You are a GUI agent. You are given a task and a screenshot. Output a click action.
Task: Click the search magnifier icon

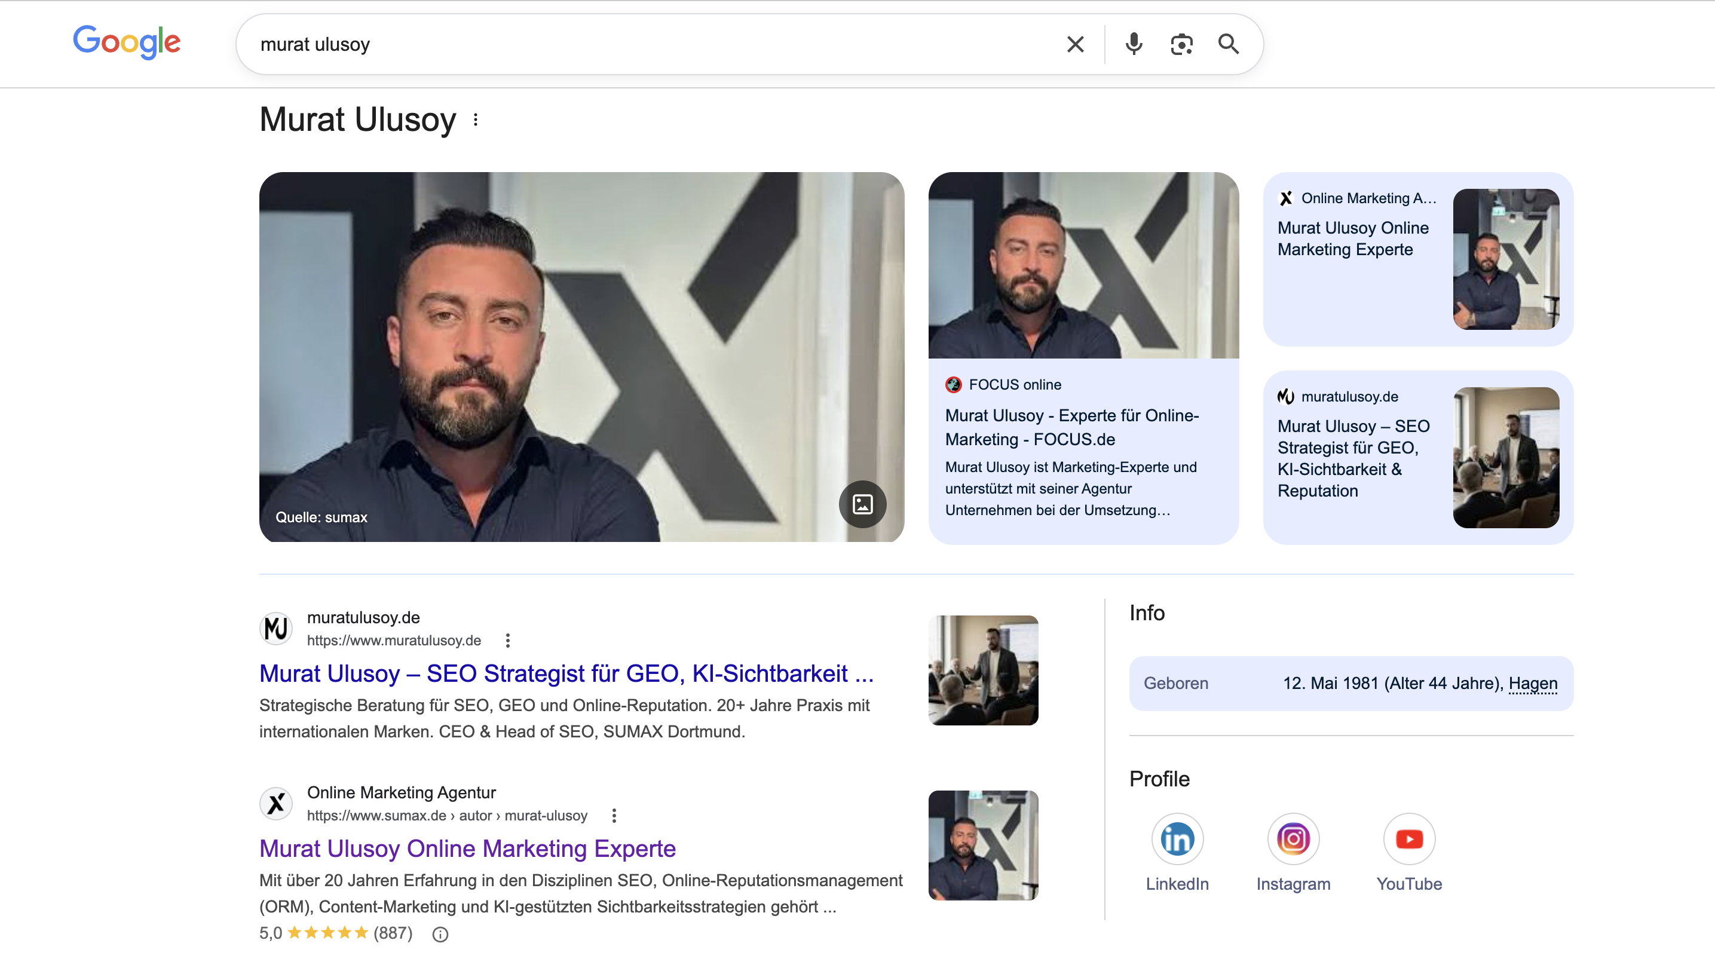(x=1228, y=44)
